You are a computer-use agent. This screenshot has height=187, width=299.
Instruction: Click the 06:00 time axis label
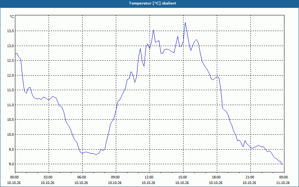tap(83, 177)
